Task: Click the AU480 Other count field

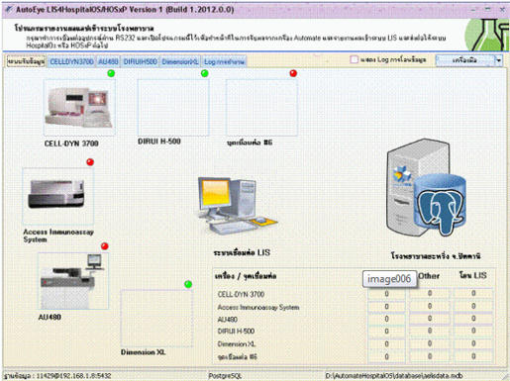Action: (x=430, y=319)
